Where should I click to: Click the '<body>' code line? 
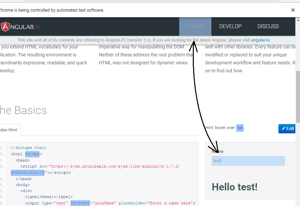pyautogui.click(x=23, y=185)
